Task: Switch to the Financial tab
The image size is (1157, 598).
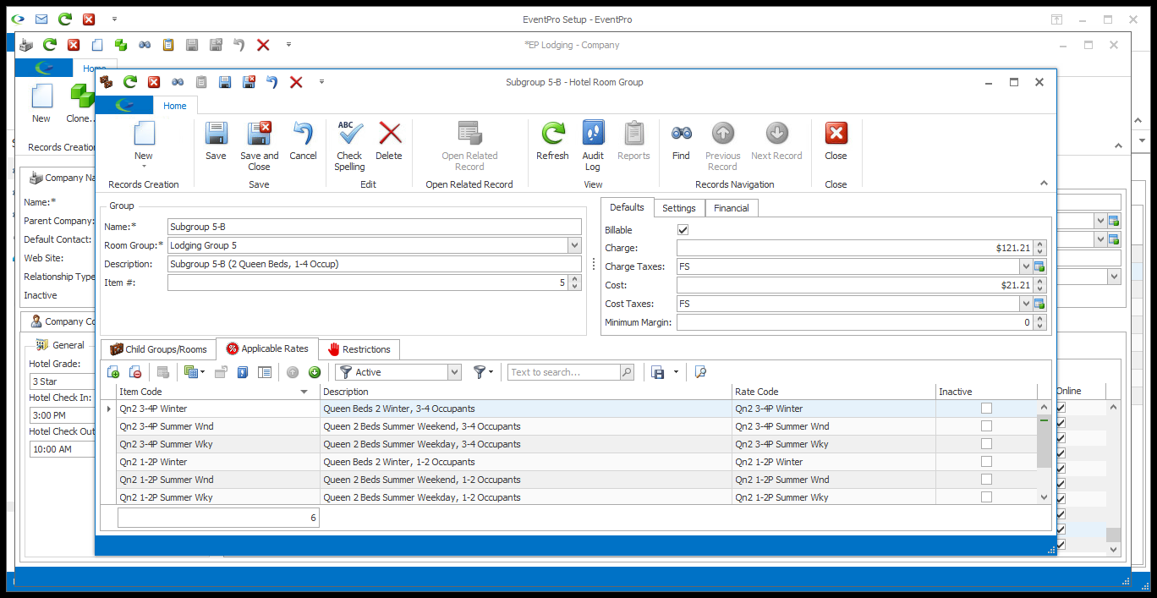Action: [x=732, y=208]
